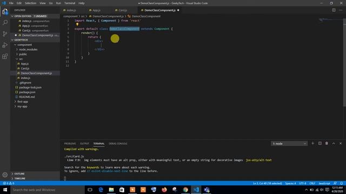Split the terminal panel
The height and width of the screenshot is (194, 346).
tap(320, 143)
